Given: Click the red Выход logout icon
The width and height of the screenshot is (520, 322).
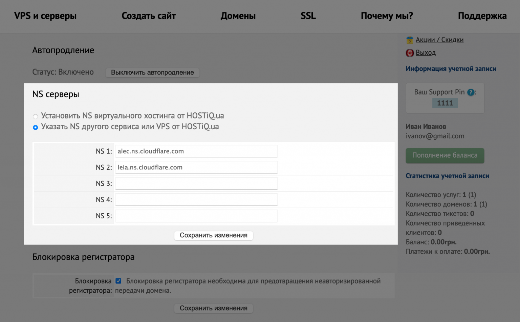Looking at the screenshot, I should pos(410,53).
